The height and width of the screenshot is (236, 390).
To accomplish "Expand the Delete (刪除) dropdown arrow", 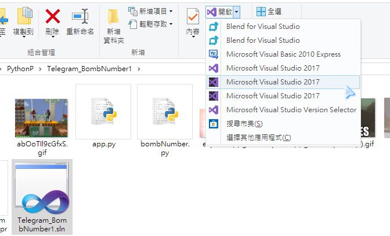I will coord(53,37).
